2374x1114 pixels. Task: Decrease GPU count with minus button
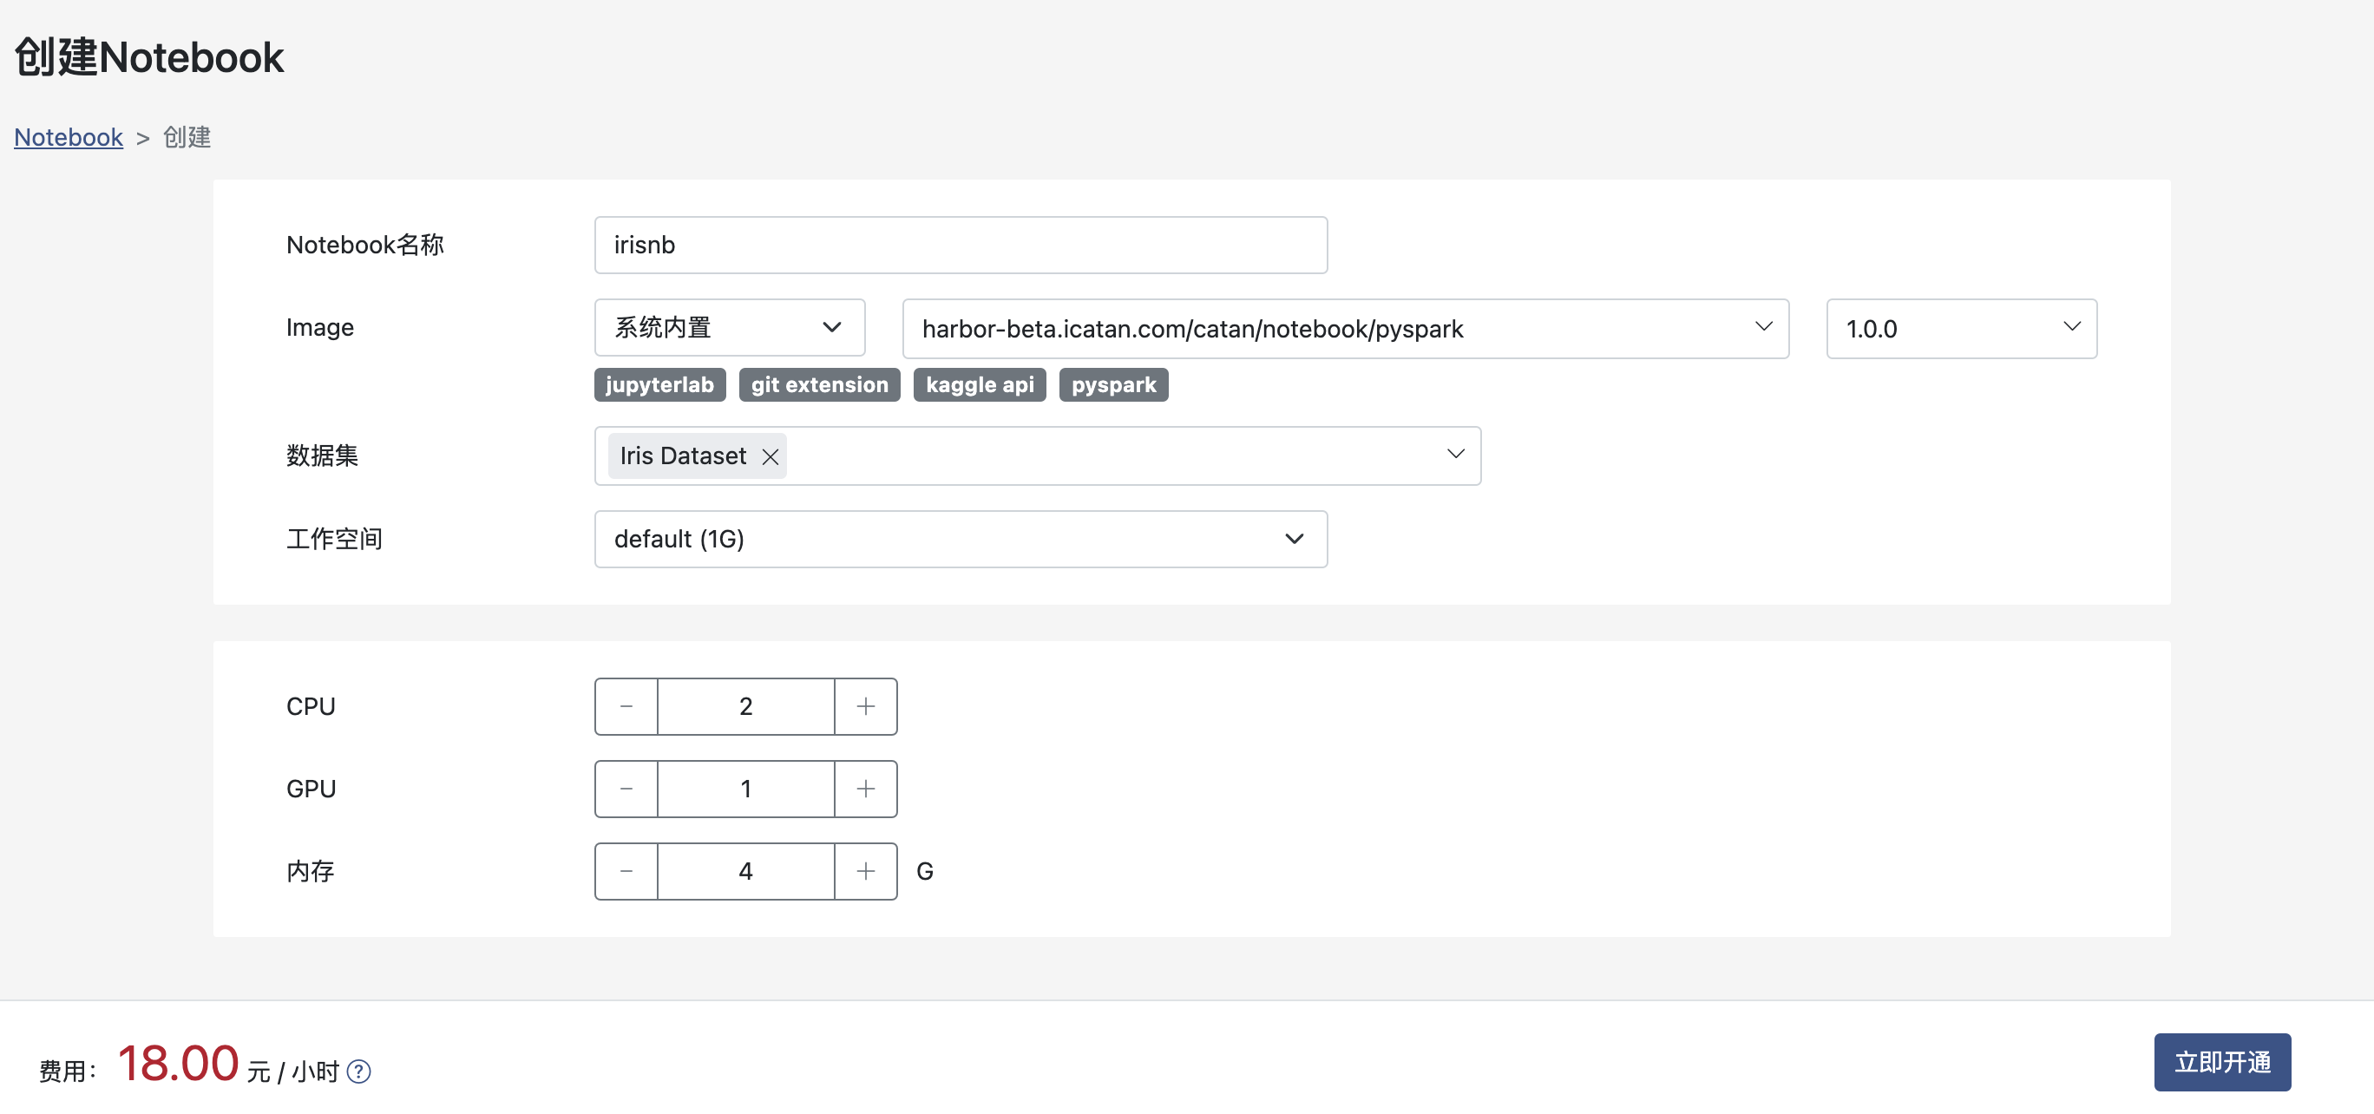[626, 789]
